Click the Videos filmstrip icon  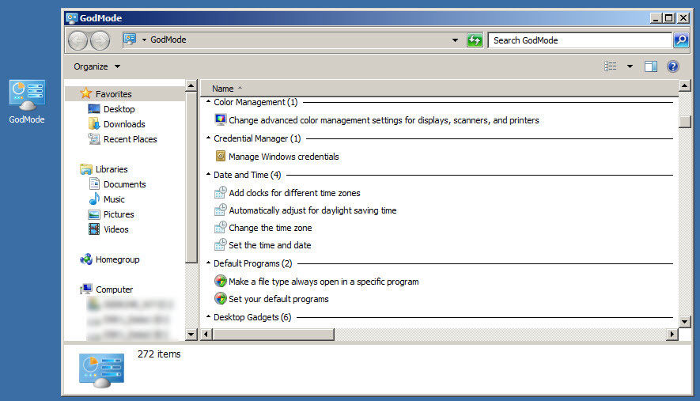click(x=94, y=229)
